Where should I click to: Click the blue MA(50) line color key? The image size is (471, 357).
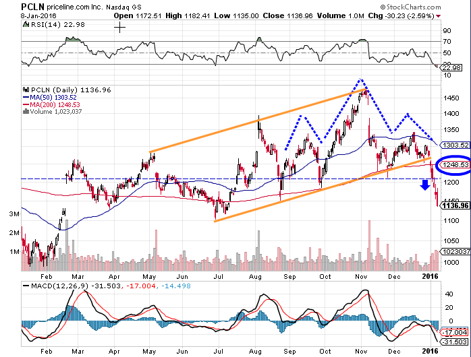click(26, 98)
